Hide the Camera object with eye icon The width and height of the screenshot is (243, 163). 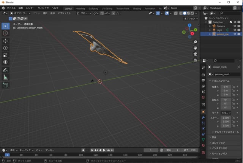(x=235, y=26)
